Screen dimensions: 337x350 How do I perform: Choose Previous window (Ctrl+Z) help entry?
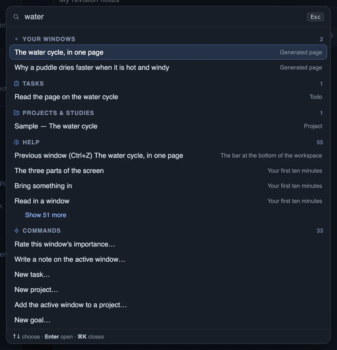tap(168, 155)
